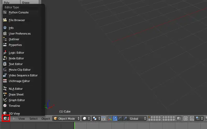
Task: Click the editor type selector button
Action: click(6, 119)
